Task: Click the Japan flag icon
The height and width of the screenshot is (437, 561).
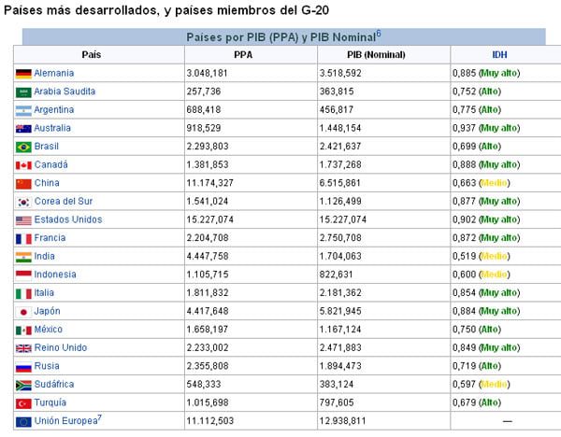Action: click(x=23, y=312)
